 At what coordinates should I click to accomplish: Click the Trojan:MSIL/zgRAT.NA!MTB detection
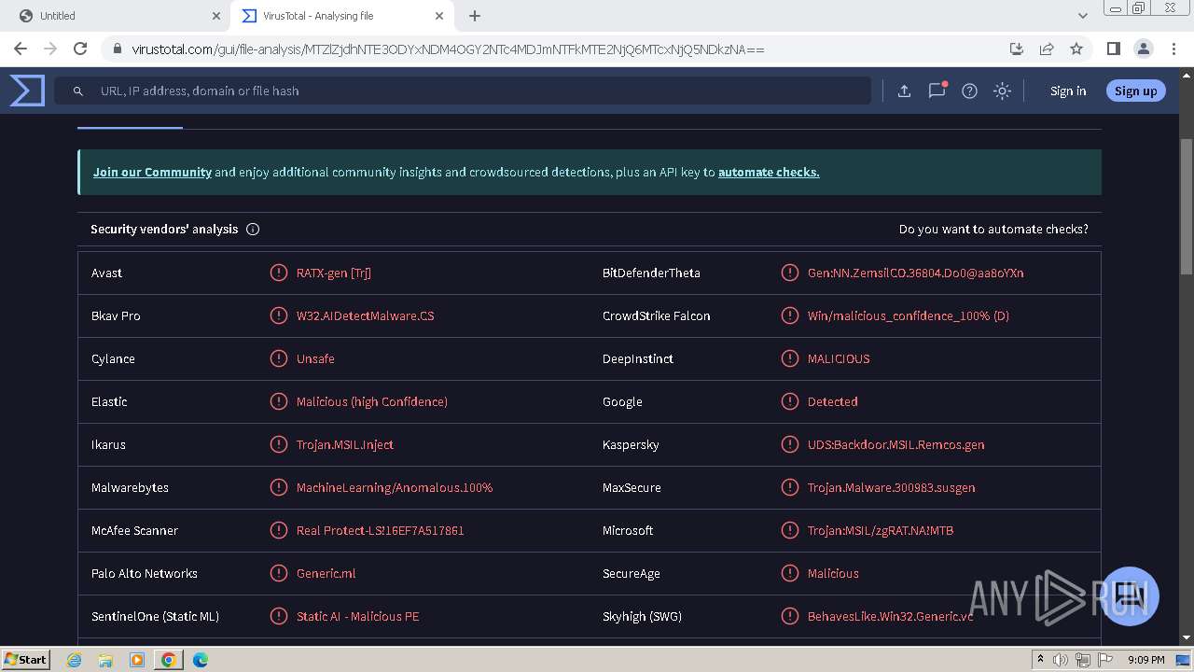click(881, 530)
